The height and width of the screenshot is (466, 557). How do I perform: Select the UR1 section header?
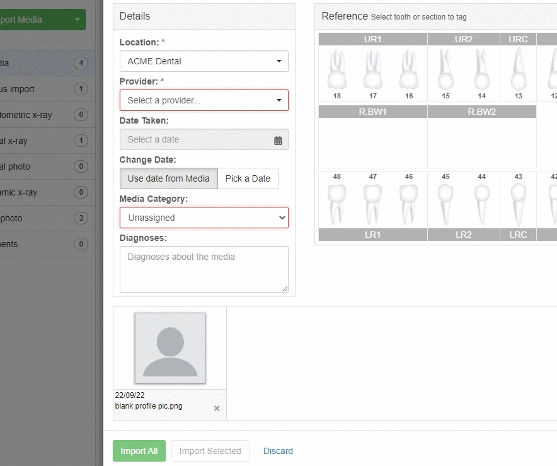click(x=372, y=39)
